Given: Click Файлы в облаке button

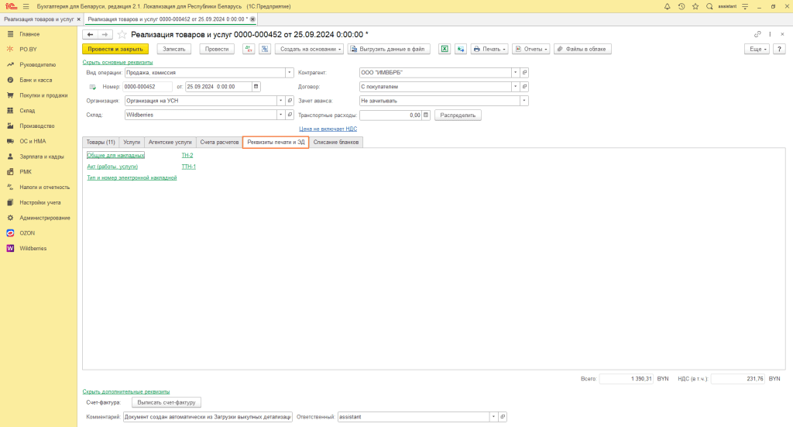Looking at the screenshot, I should tap(582, 49).
